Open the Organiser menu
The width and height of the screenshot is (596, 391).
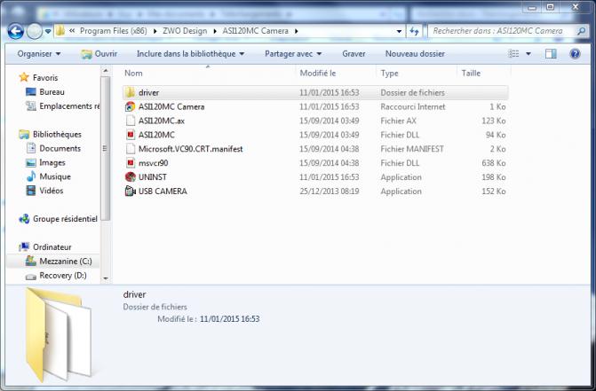(39, 54)
